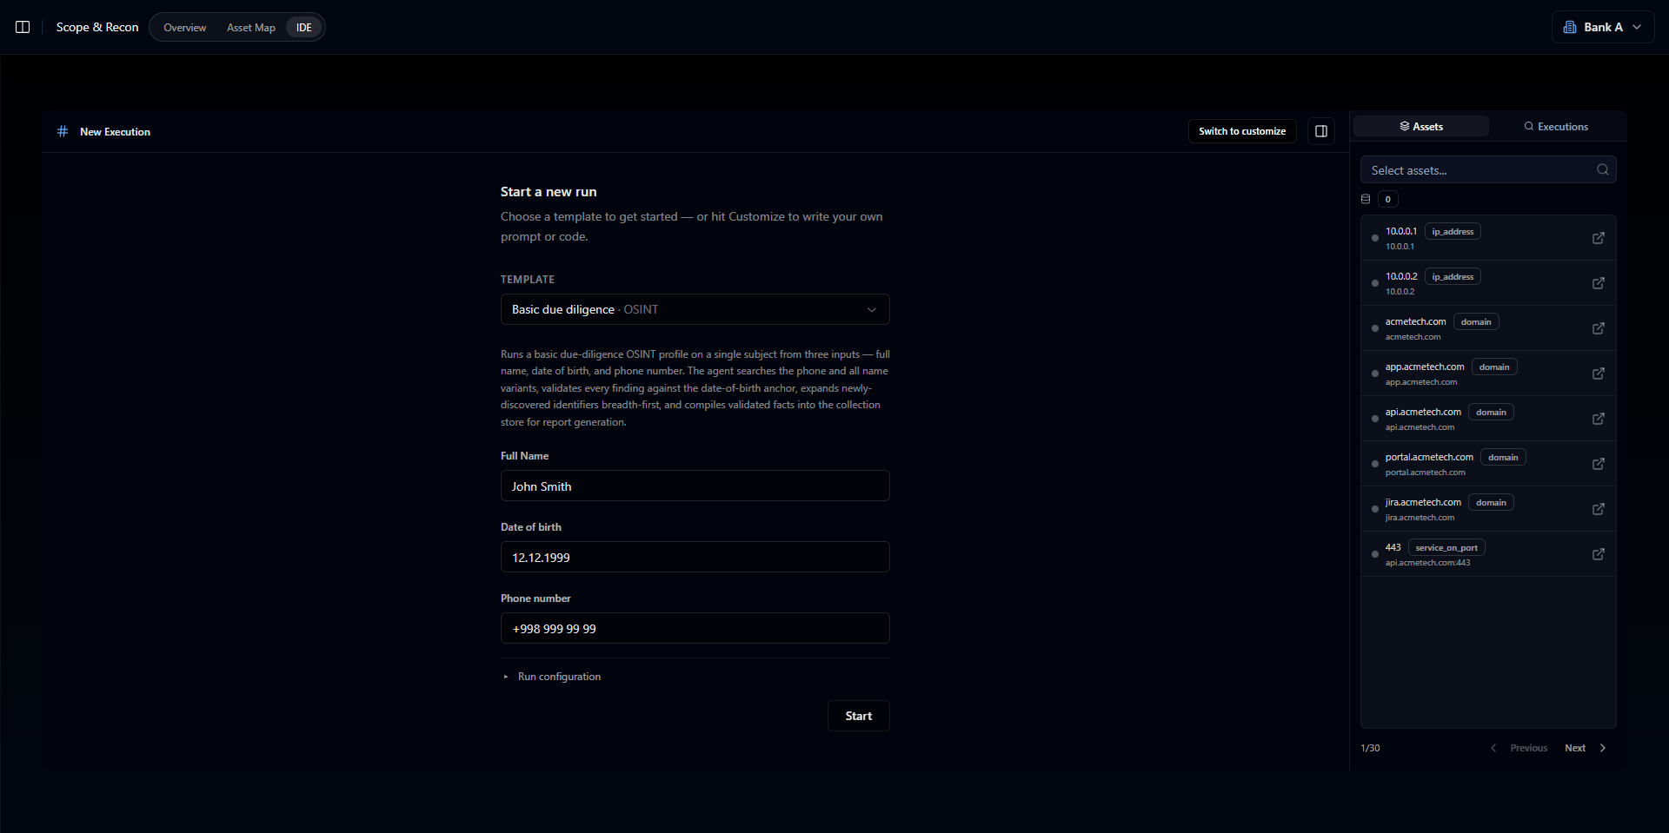Screen dimensions: 1669x833
Task: Switch to the Asset Map tab
Action: 251,28
